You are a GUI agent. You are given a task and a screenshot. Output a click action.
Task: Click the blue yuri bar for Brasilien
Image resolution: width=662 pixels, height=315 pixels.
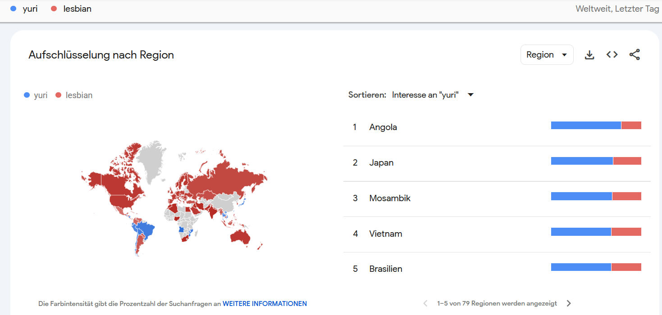tap(581, 267)
